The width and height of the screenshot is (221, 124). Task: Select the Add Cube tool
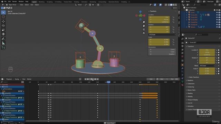[3, 48]
